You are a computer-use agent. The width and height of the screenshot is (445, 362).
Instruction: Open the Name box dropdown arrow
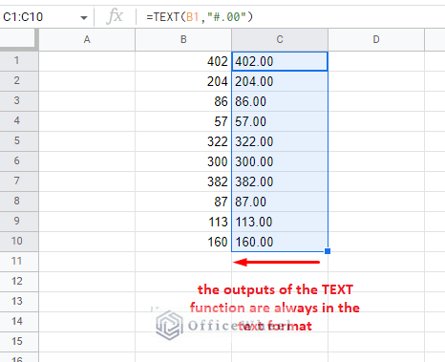pyautogui.click(x=84, y=17)
